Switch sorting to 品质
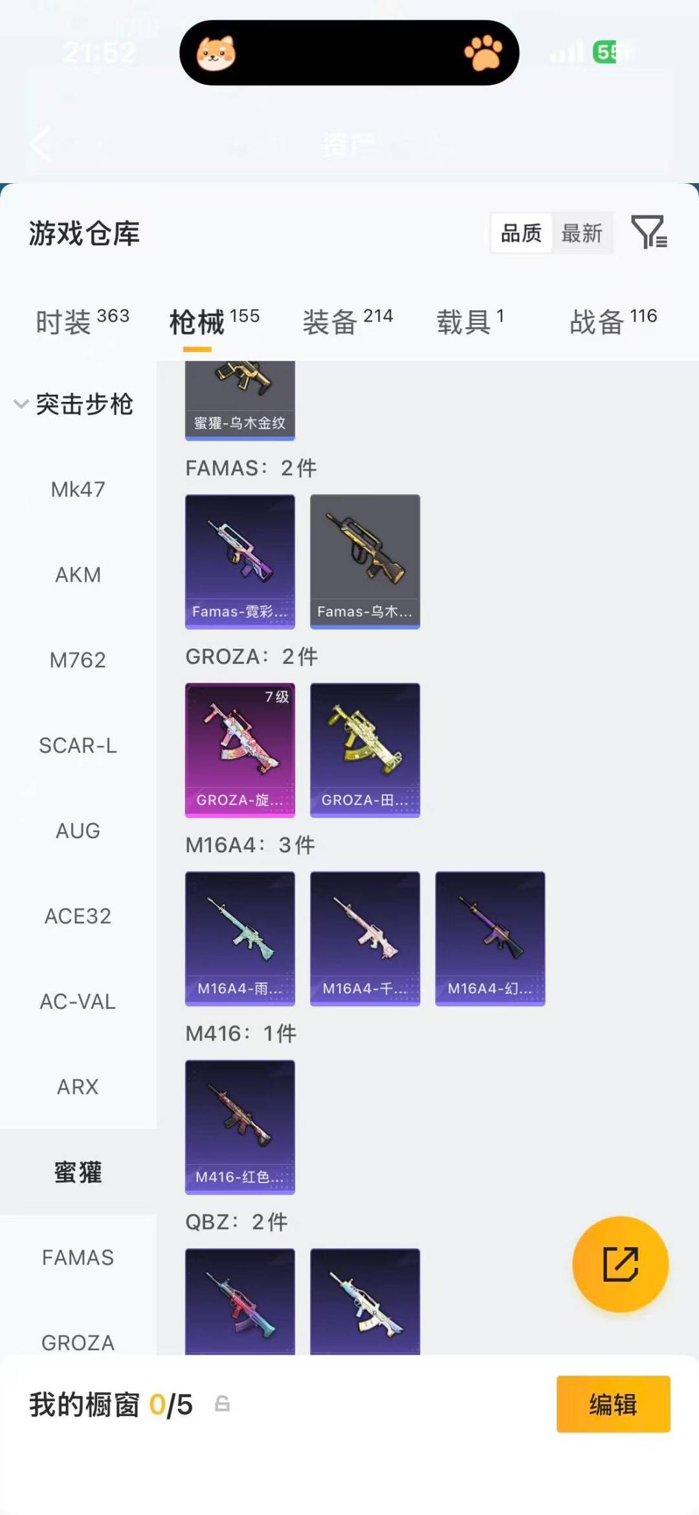Viewport: 699px width, 1515px height. click(x=521, y=233)
